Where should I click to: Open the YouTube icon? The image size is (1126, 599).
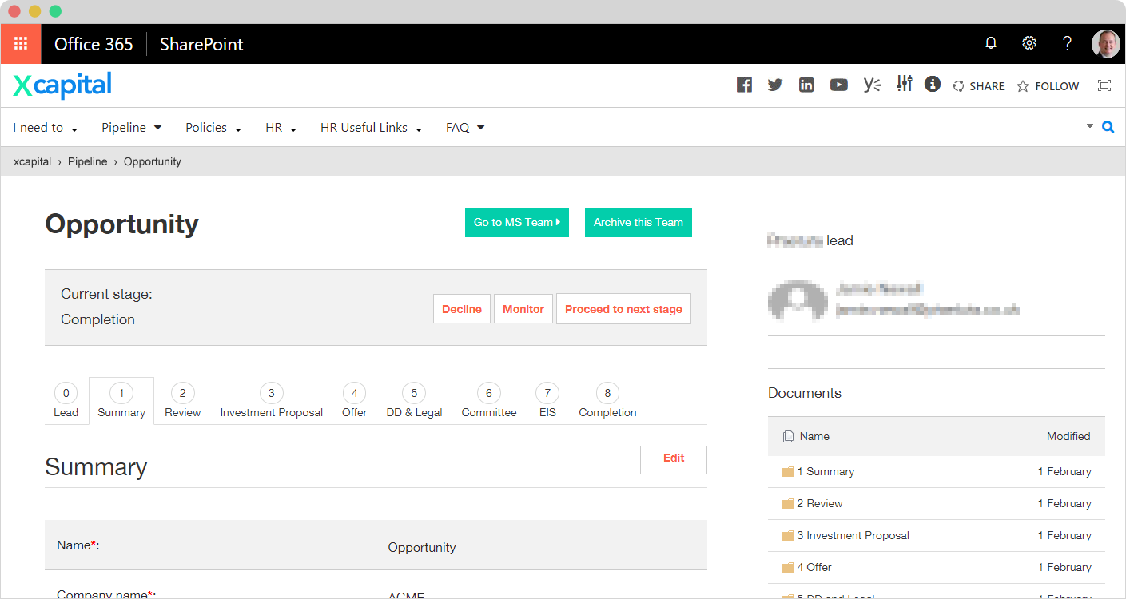[x=838, y=85]
